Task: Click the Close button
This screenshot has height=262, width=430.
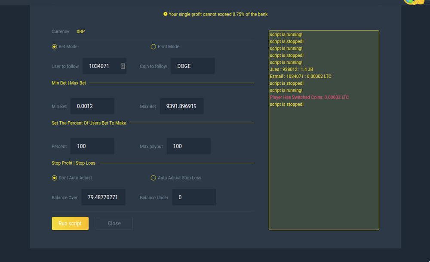Action: tap(114, 223)
